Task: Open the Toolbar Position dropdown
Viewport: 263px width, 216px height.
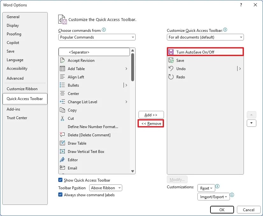Action: pyautogui.click(x=105, y=188)
